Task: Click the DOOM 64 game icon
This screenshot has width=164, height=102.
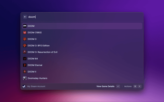Action: click(25, 59)
